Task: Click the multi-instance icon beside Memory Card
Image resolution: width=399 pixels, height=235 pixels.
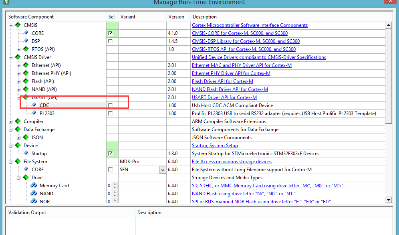Action: (34, 185)
